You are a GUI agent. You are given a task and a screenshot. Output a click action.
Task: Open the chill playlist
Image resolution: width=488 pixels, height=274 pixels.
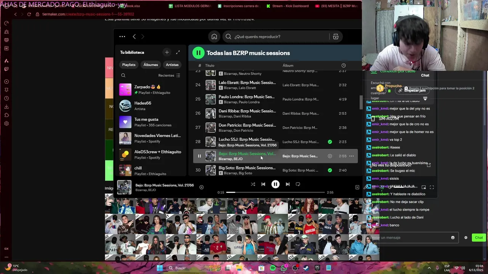point(151,170)
